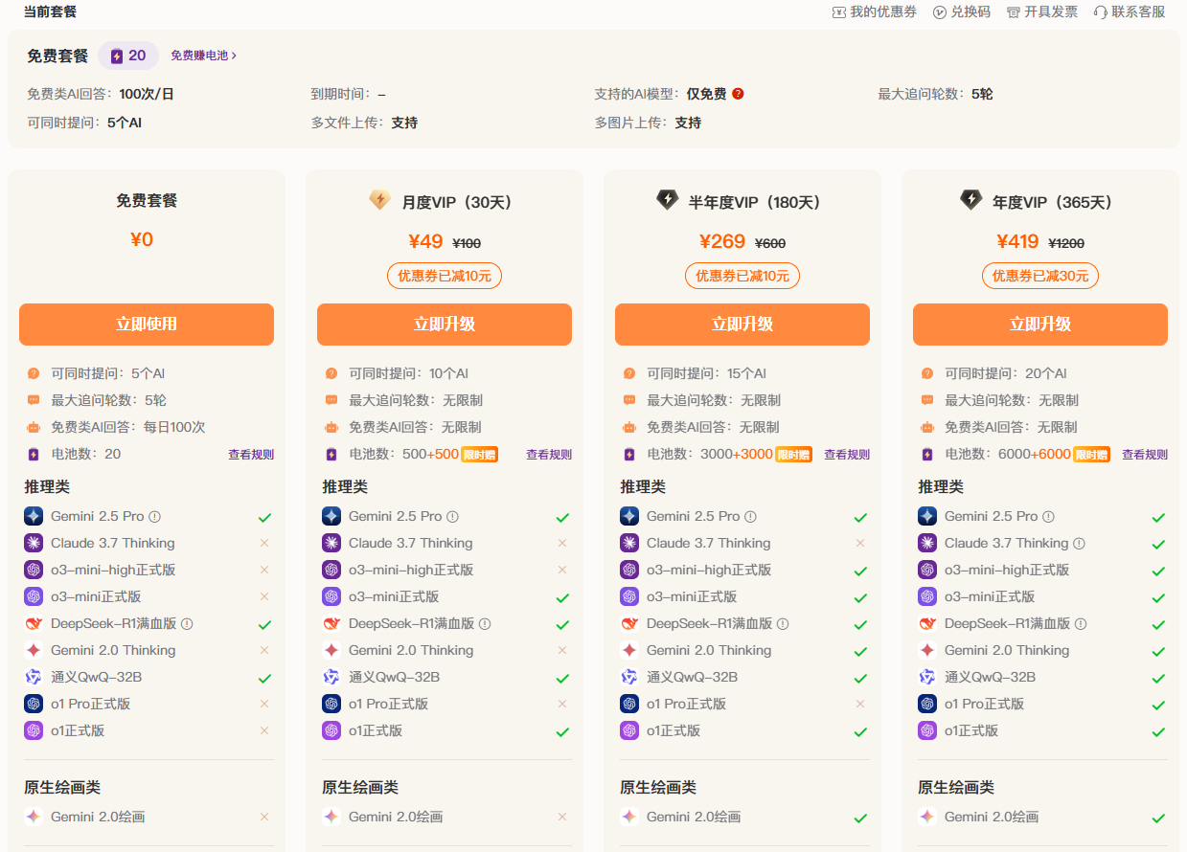Click o3-mini-high正式版 icon in free plan
The image size is (1187, 852).
coord(34,570)
